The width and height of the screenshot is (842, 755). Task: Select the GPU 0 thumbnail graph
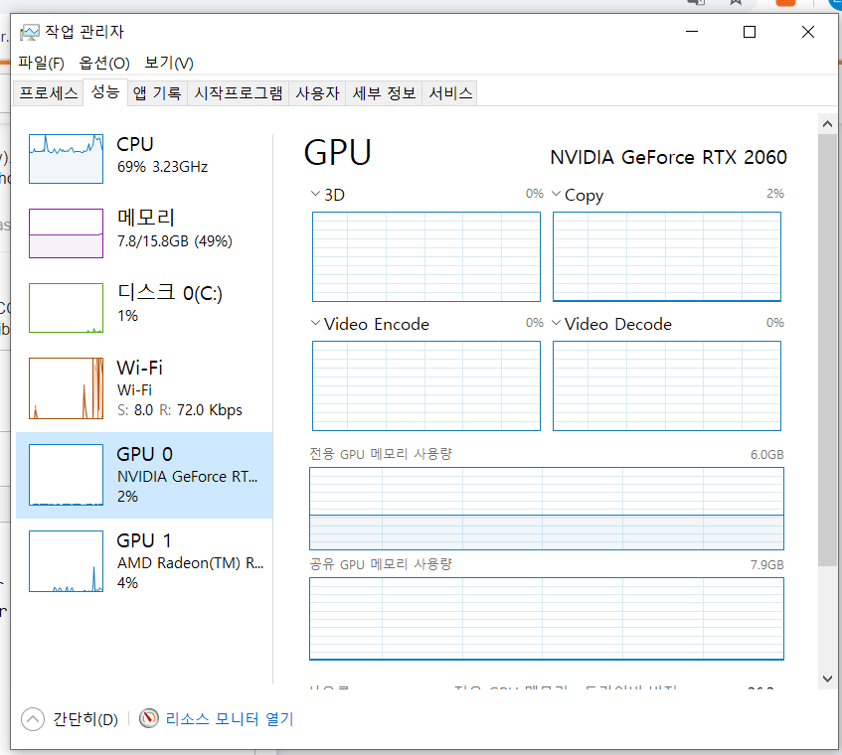click(66, 474)
